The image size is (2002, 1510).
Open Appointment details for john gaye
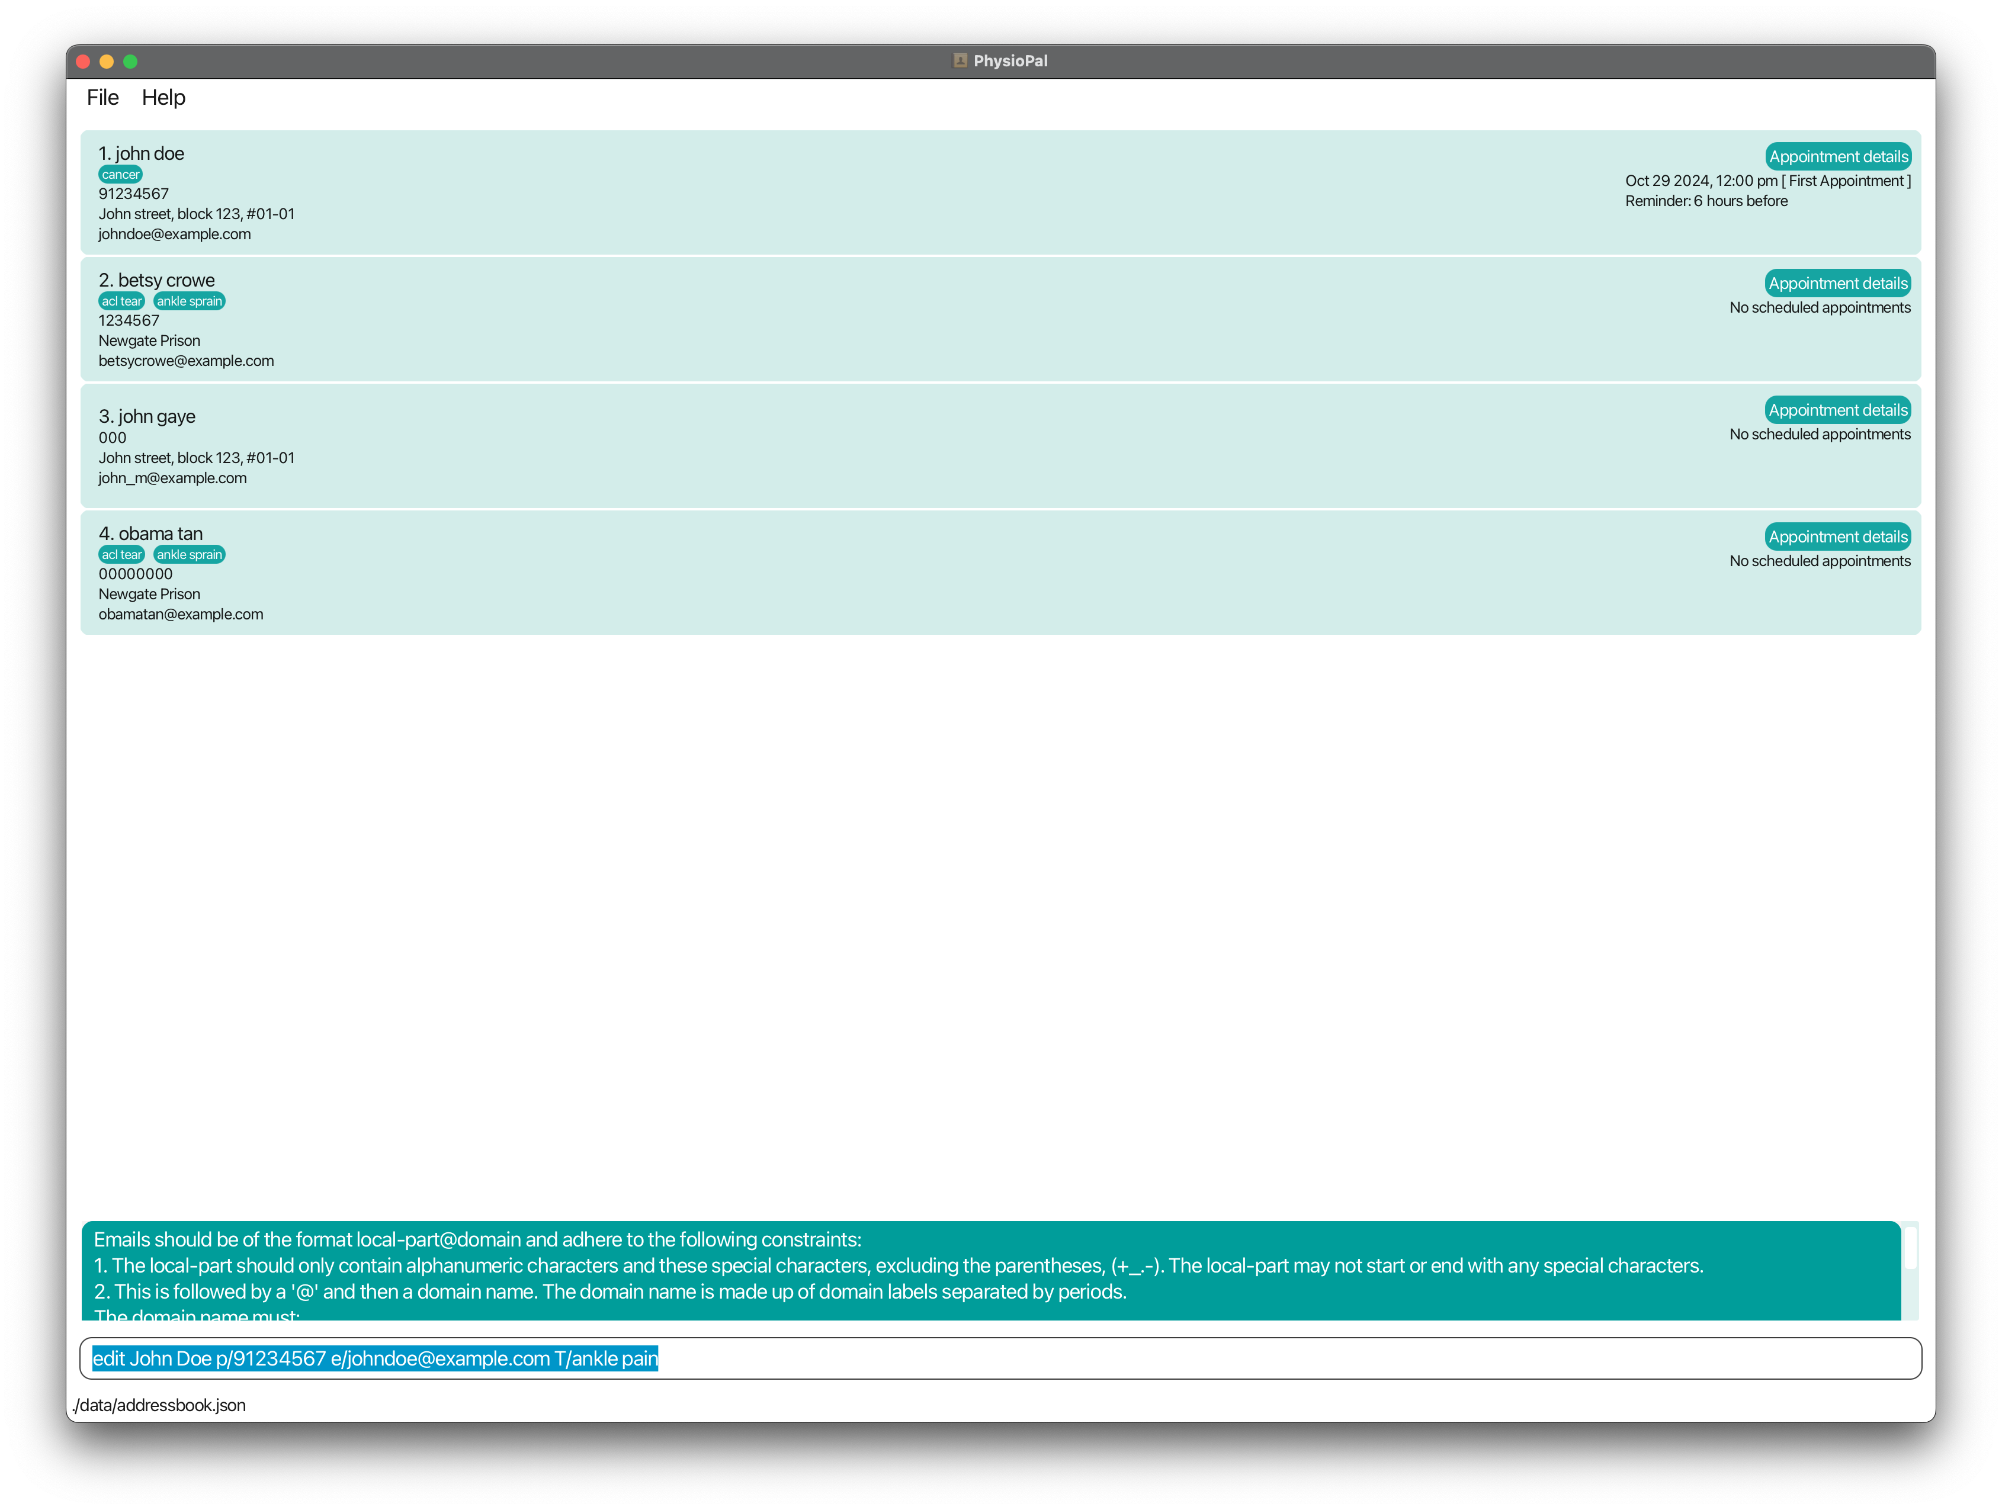(1837, 410)
